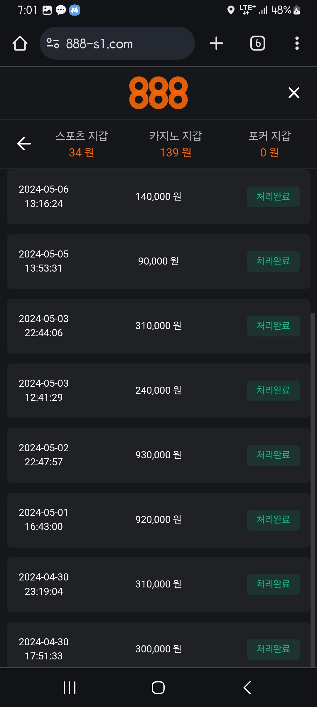317x707 pixels.
Task: Open the 2024-05-01 920,000 원 transaction row
Action: 158,520
